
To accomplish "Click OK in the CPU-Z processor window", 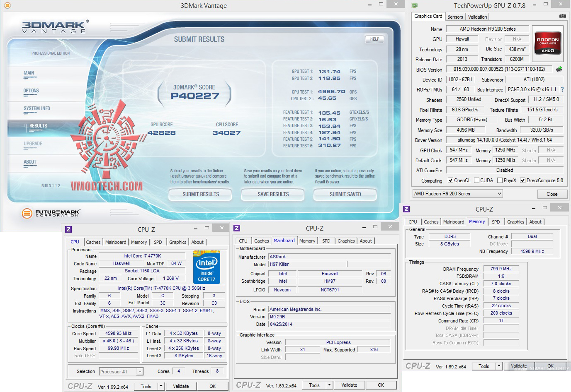I will (212, 386).
